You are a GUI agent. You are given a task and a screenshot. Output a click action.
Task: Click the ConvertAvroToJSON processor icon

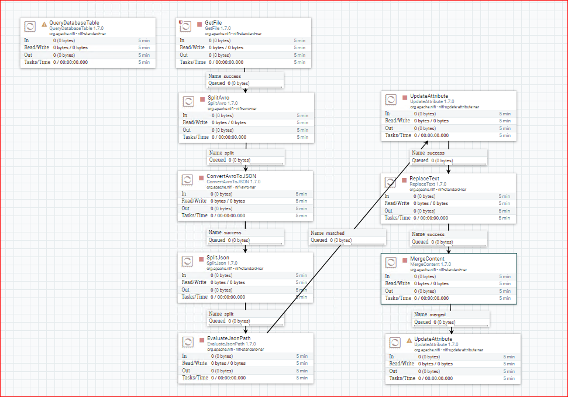click(187, 180)
